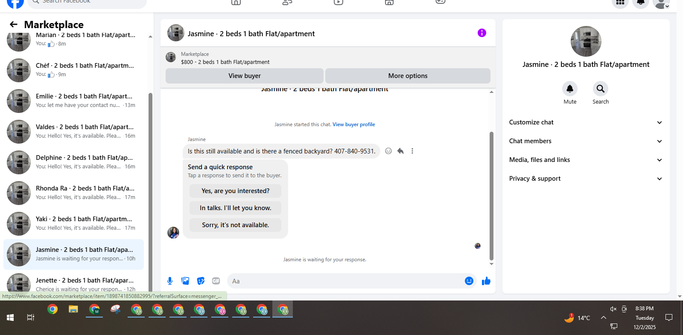Screen dimensions: 683x335
Task: Open the $800 Marketplace listing link
Action: point(225,62)
